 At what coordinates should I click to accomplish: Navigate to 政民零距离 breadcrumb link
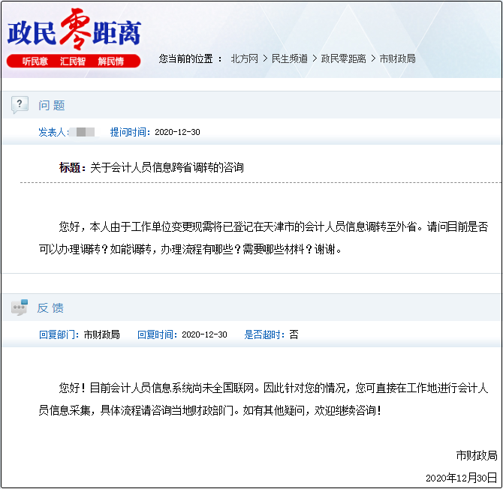(343, 58)
